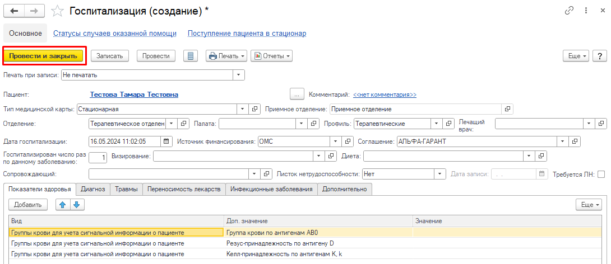Open Отделение record with open-form icon
This screenshot has width=611, height=264.
click(183, 124)
